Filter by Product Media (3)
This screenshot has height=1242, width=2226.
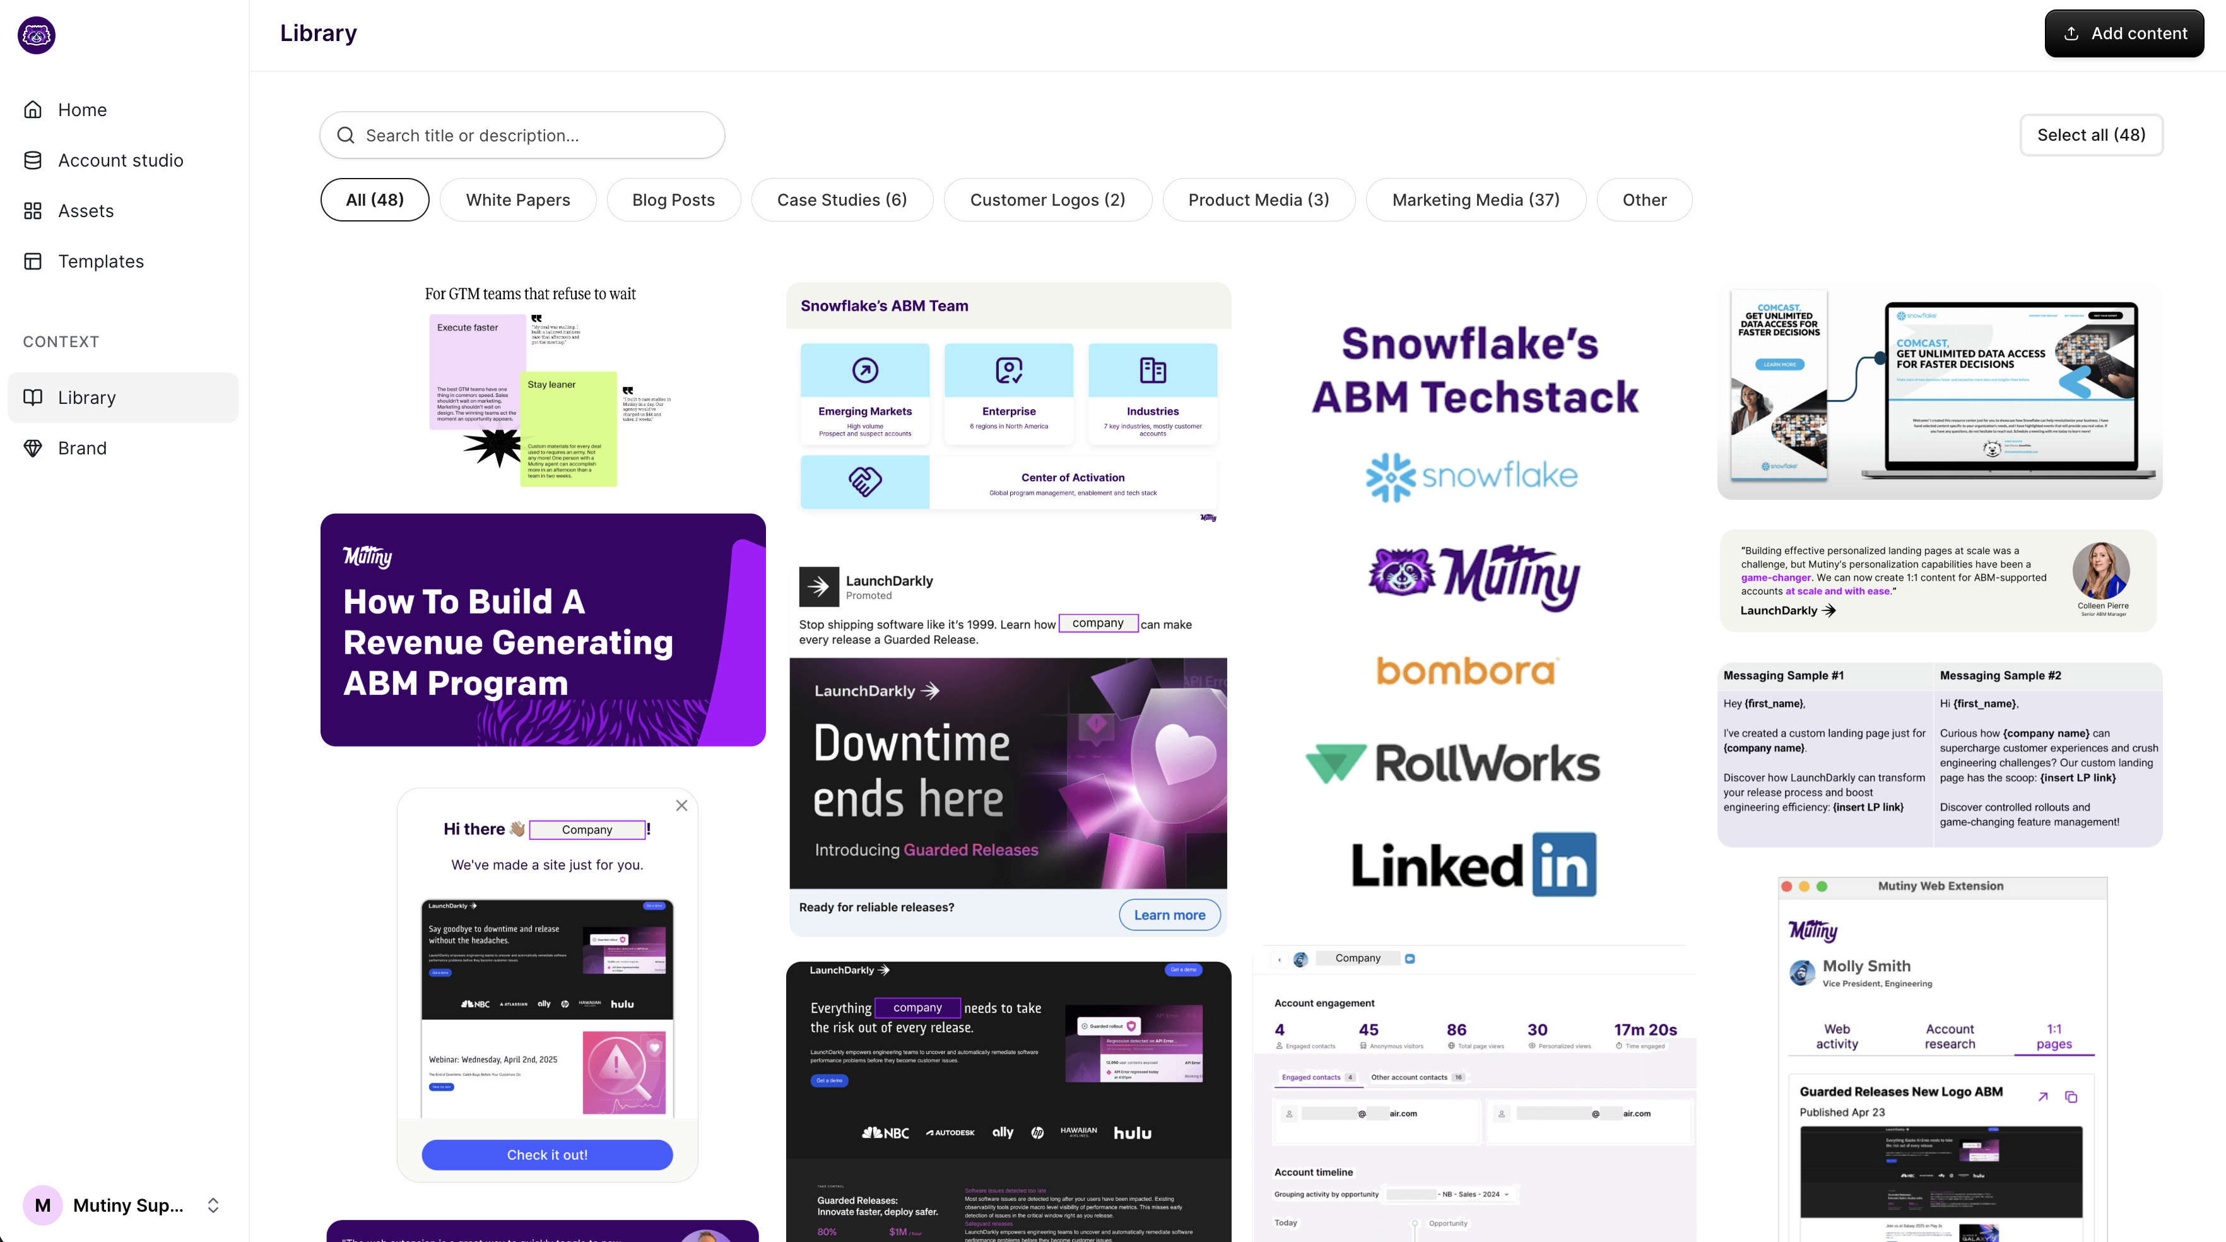click(x=1258, y=199)
